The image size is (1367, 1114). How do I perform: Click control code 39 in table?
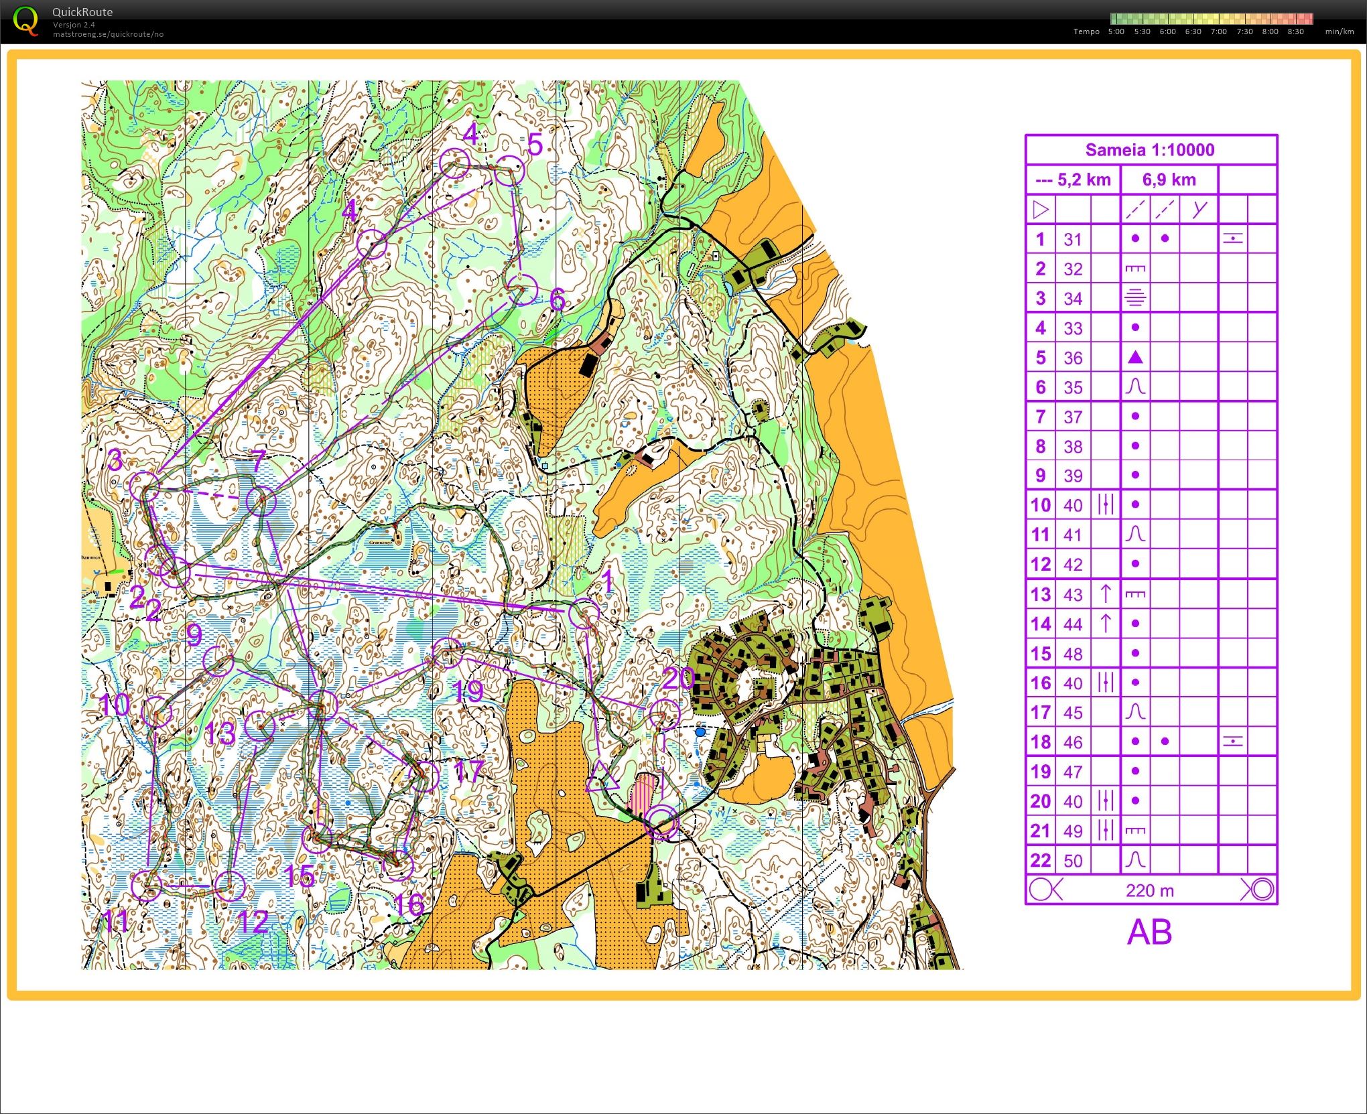tap(1073, 476)
